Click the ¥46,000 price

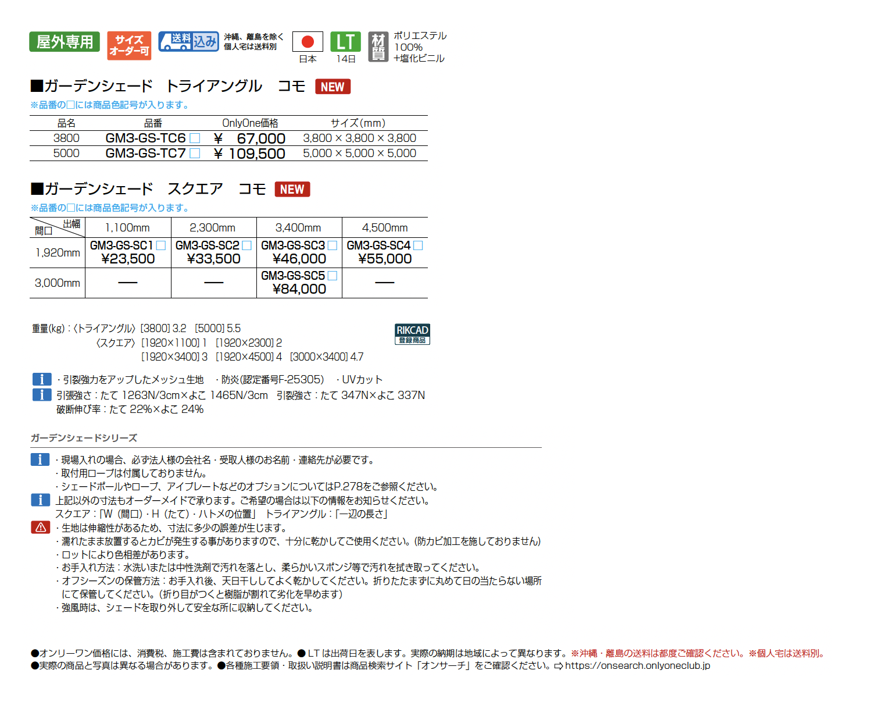click(299, 259)
